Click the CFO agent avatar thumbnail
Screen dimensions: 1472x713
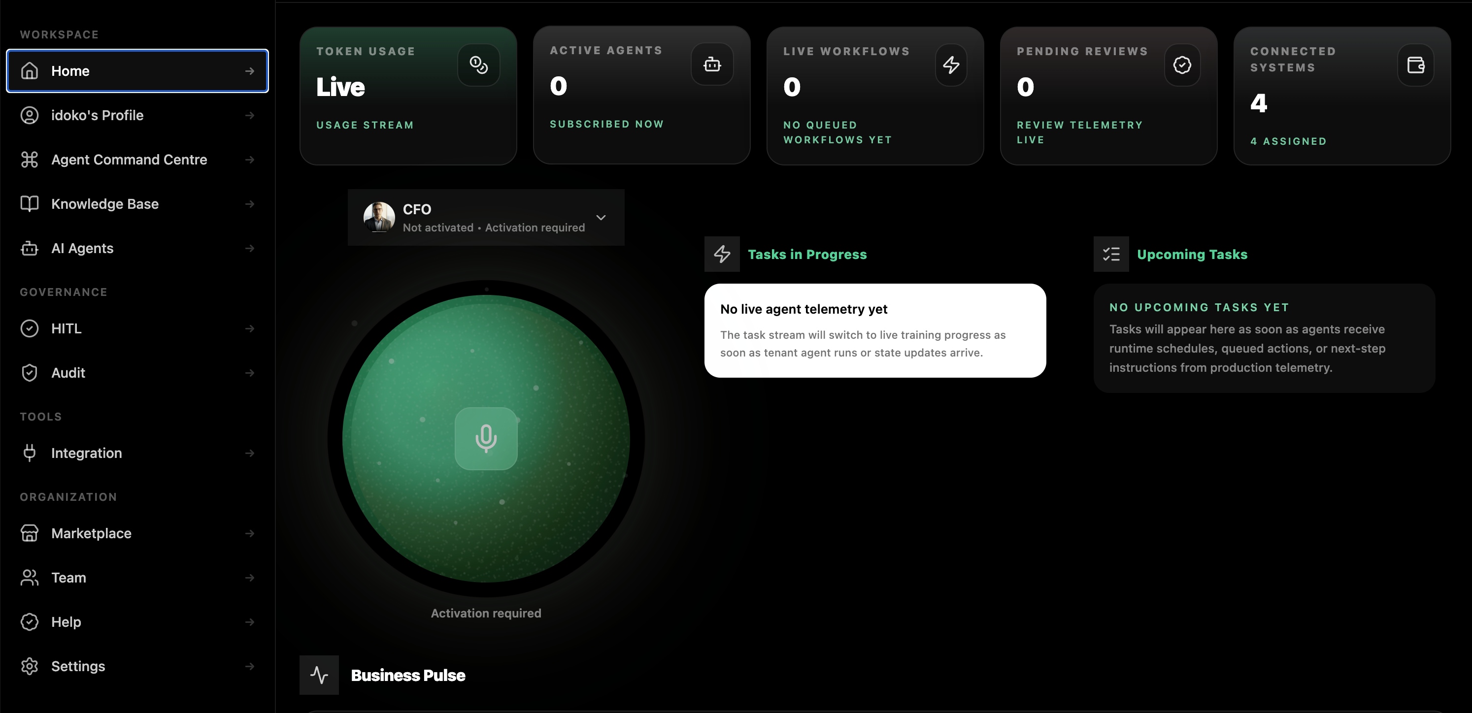379,217
